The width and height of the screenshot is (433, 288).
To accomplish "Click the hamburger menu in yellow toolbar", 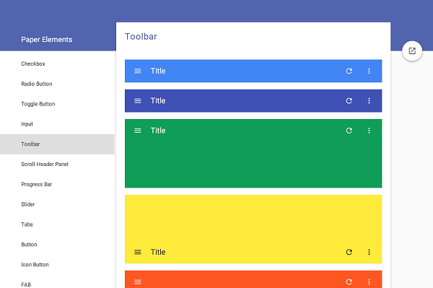I will pos(138,252).
